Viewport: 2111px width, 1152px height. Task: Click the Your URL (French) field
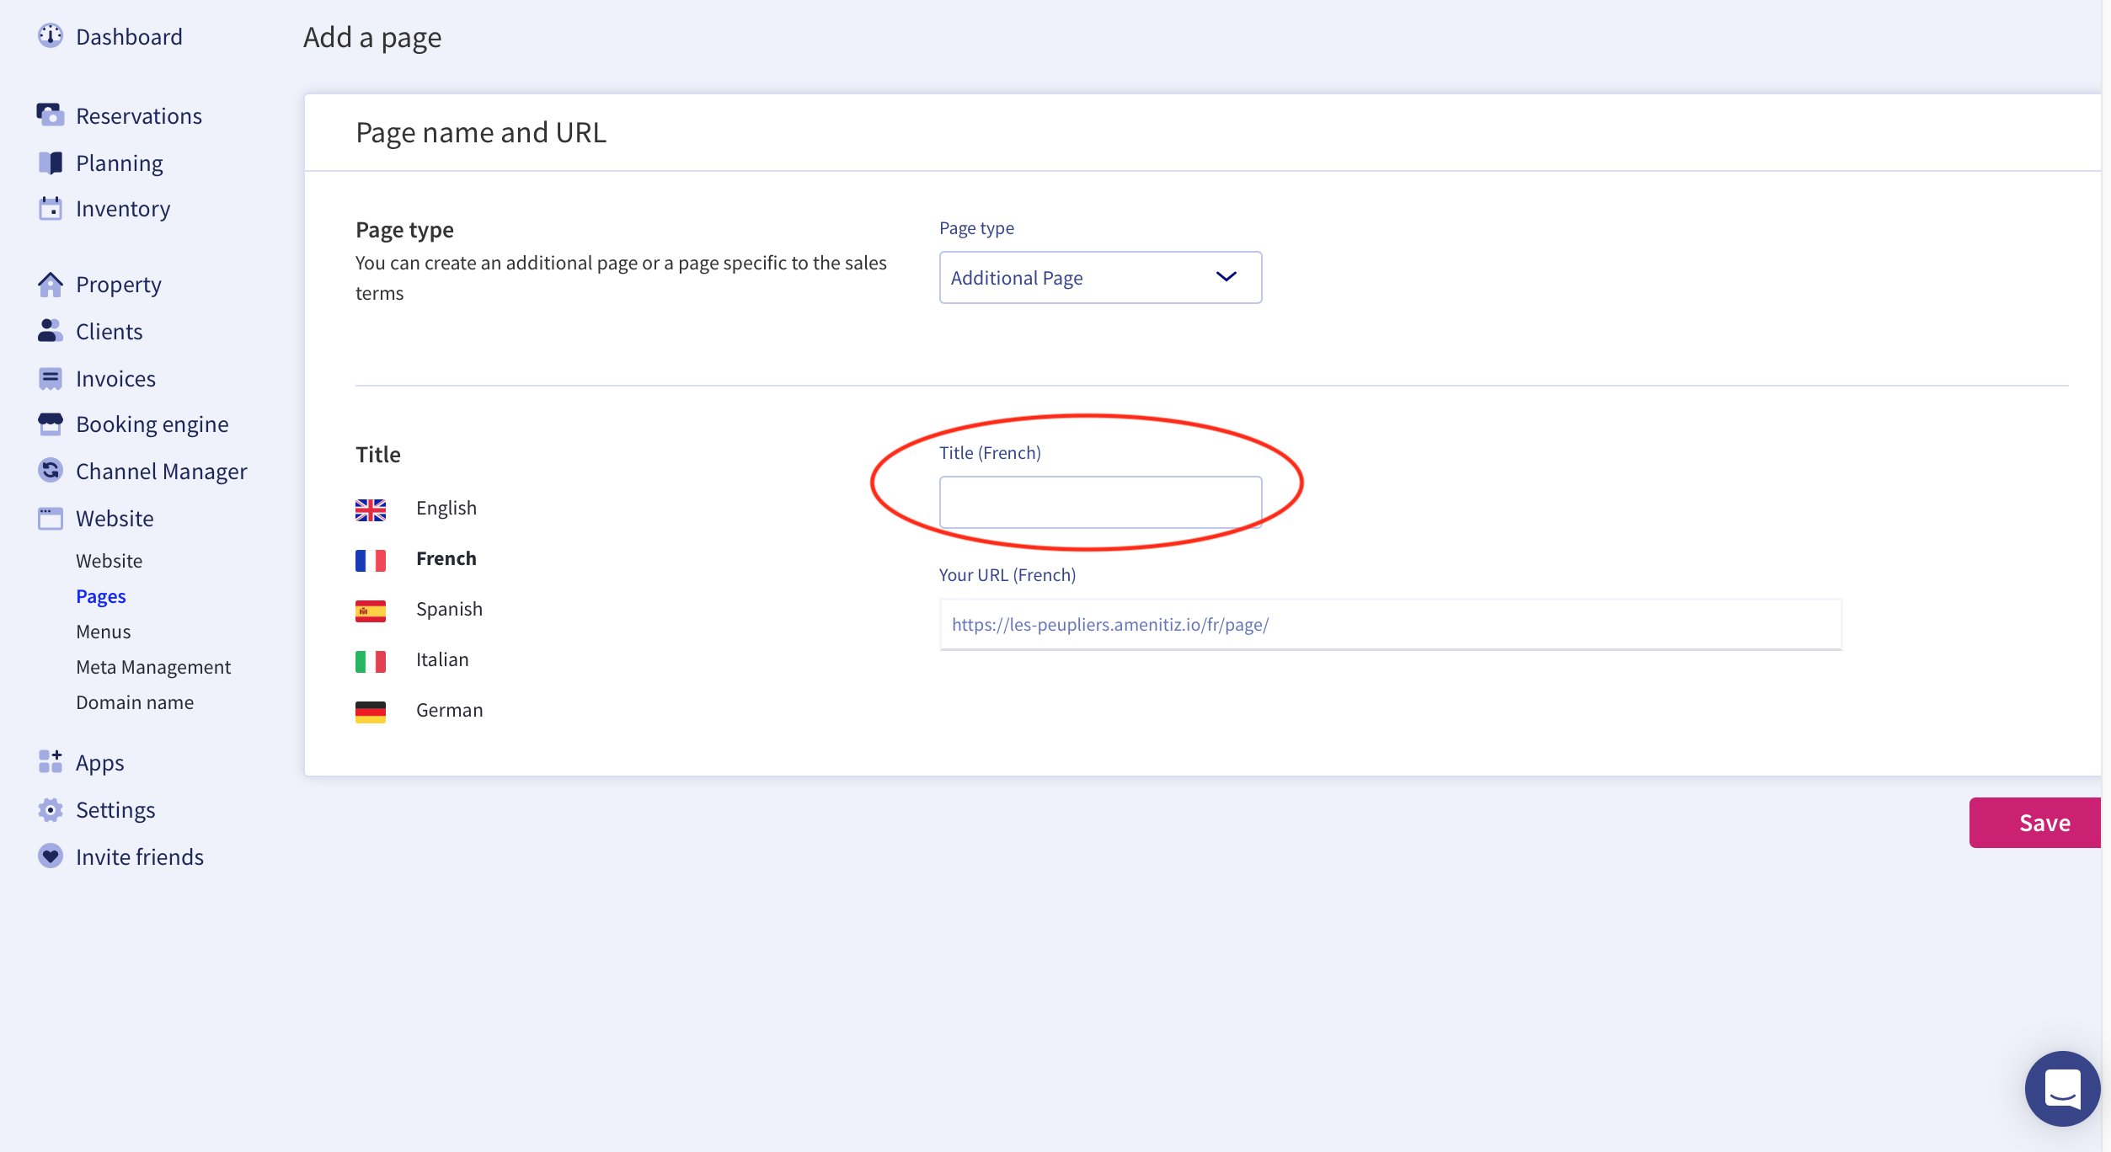(x=1390, y=624)
